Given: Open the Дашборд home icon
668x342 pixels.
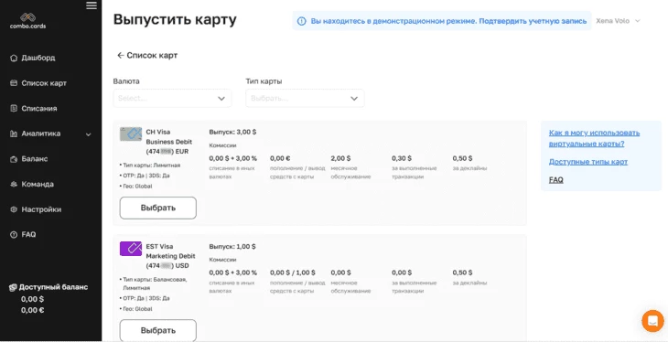Looking at the screenshot, I should tap(14, 58).
